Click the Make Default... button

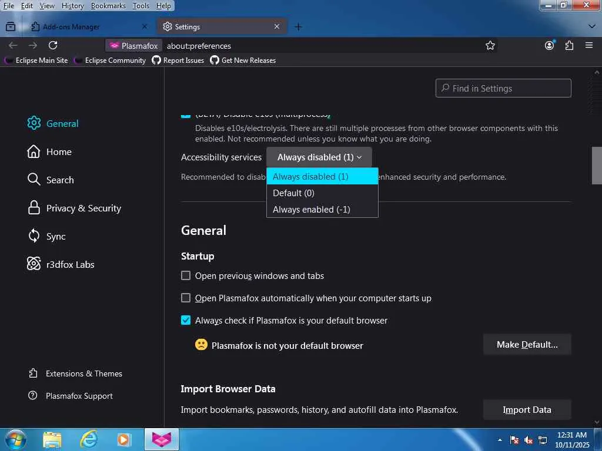pyautogui.click(x=527, y=344)
